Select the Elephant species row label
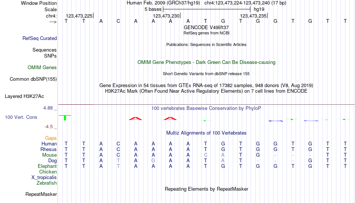355x203 pixels. click(47, 166)
